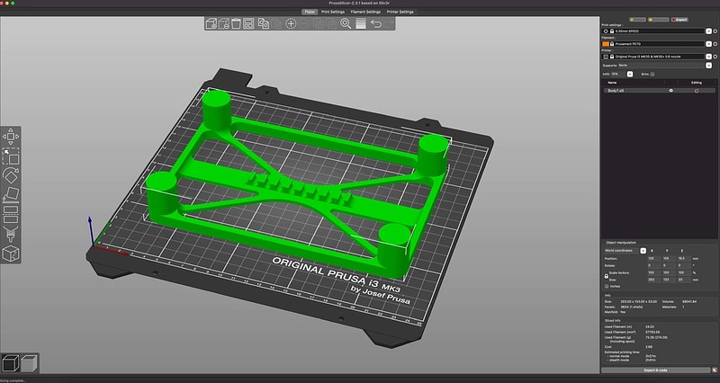The image size is (720, 383).
Task: Click the Name column header
Action: tap(612, 83)
